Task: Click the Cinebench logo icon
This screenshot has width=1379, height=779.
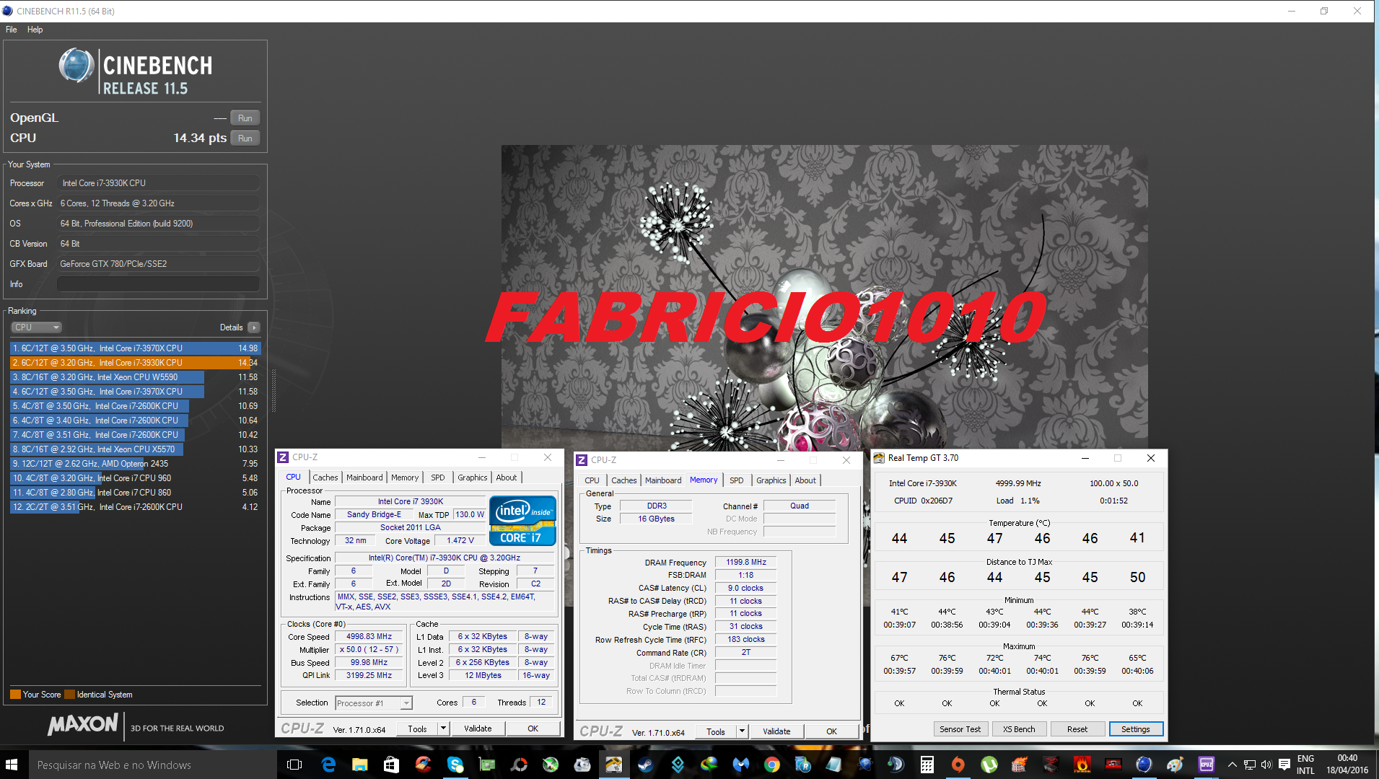Action: (76, 66)
